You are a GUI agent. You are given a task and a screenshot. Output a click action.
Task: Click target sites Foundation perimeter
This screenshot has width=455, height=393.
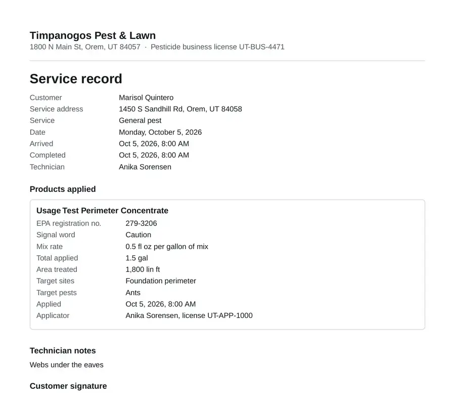(161, 281)
